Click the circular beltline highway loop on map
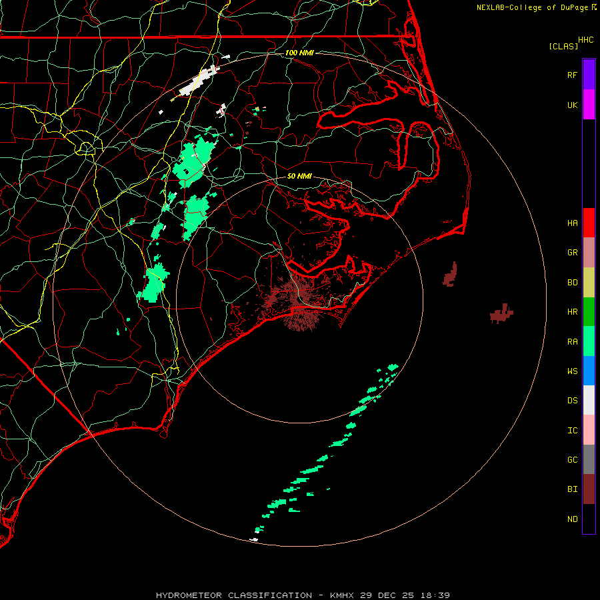Viewport: 600px width, 600px height. point(86,148)
